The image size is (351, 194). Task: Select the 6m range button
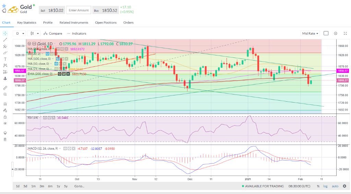click(x=50, y=186)
